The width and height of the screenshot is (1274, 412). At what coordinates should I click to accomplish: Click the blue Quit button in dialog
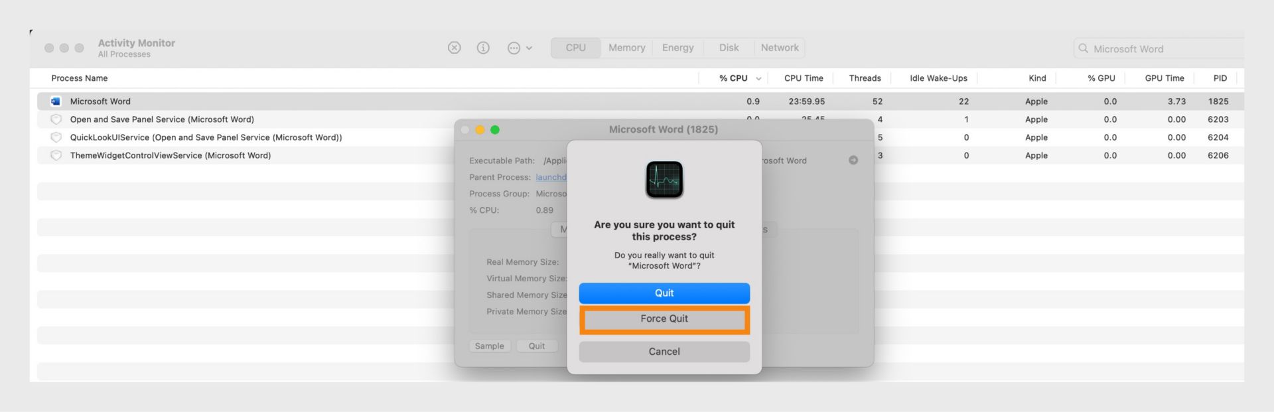664,293
